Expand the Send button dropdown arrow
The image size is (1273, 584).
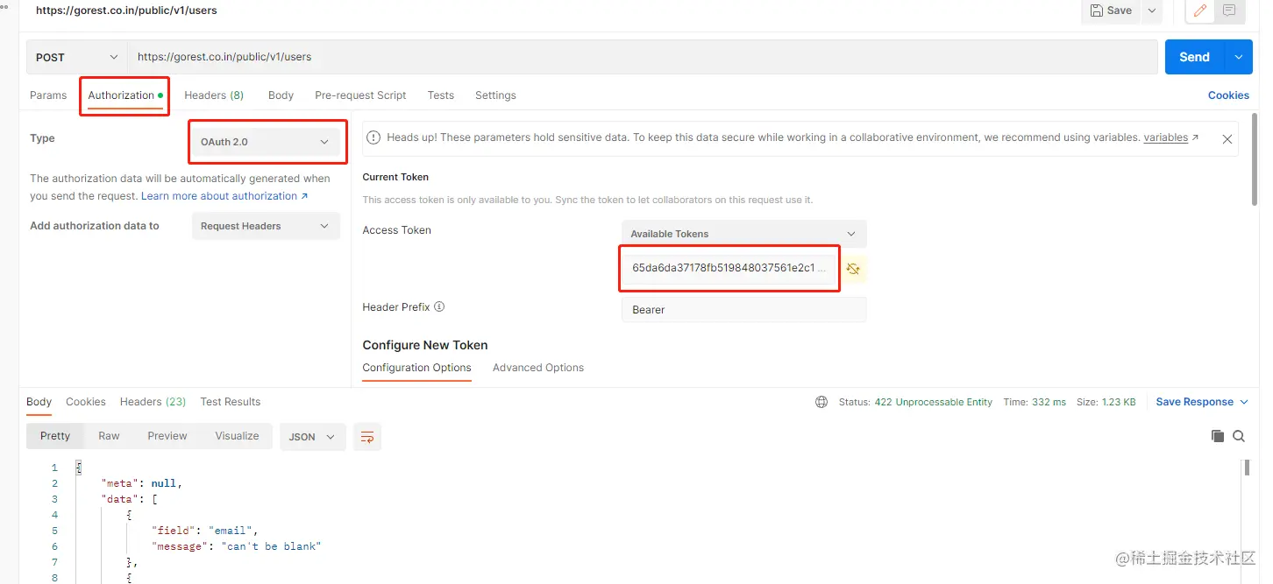pos(1238,57)
